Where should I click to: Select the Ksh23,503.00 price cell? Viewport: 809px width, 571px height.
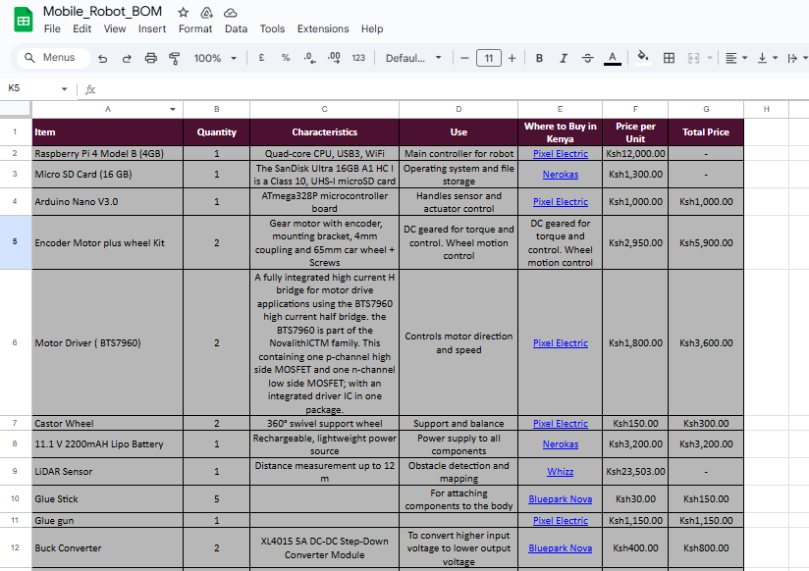[635, 472]
